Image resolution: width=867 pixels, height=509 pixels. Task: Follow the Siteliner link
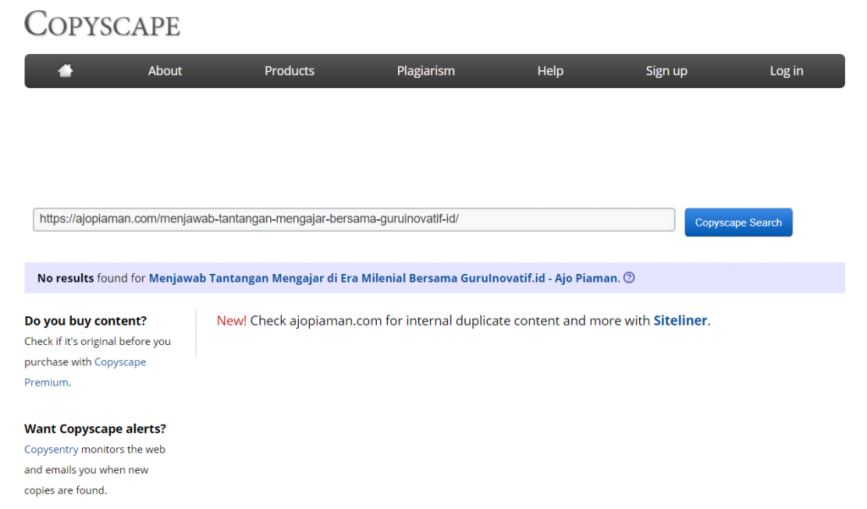[x=680, y=320]
